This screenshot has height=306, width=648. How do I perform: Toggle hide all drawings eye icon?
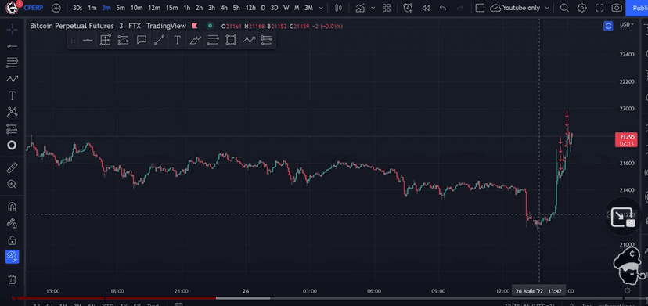pyautogui.click(x=12, y=257)
